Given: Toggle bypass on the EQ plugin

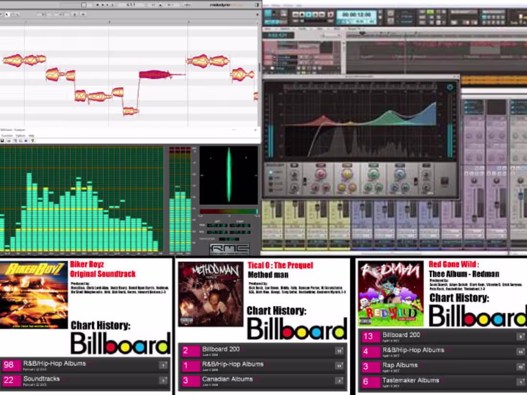Looking at the screenshot, I should click(x=450, y=87).
